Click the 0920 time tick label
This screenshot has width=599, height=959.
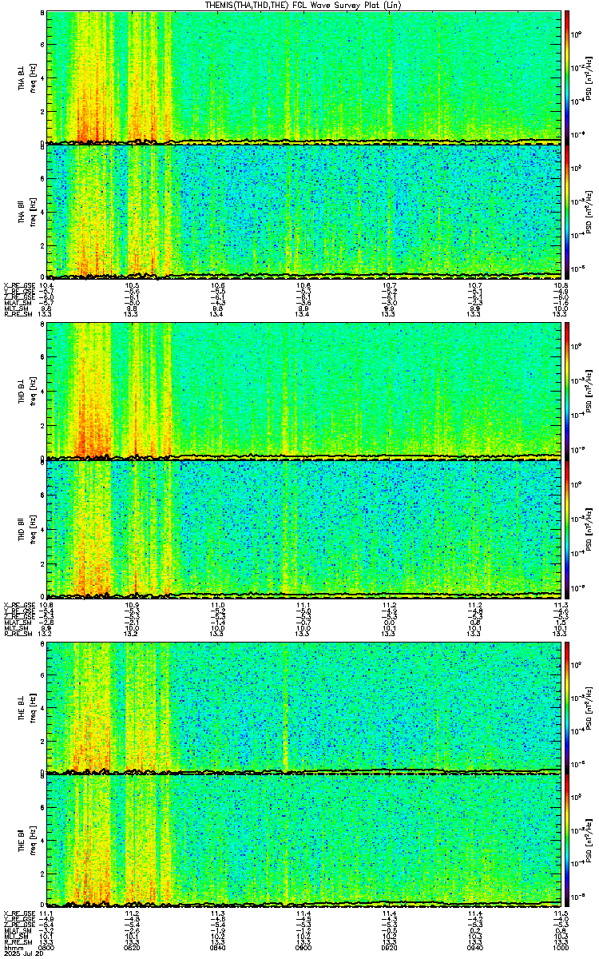pos(390,948)
